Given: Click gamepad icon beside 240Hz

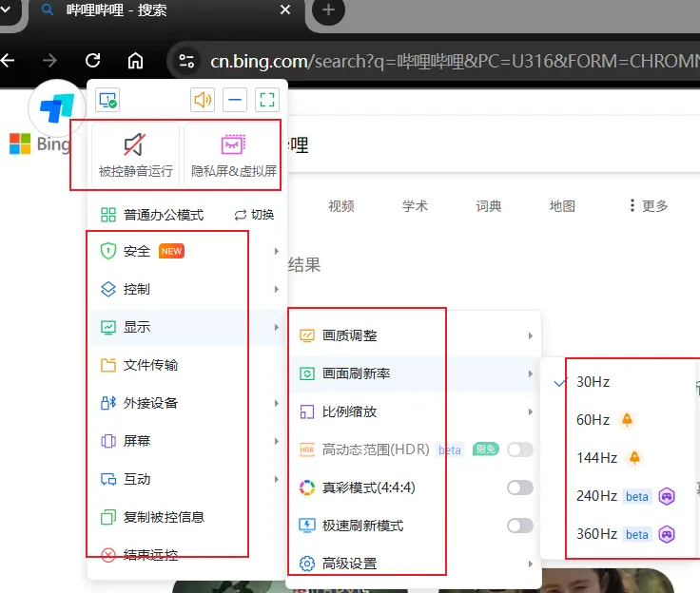Looking at the screenshot, I should 667,496.
